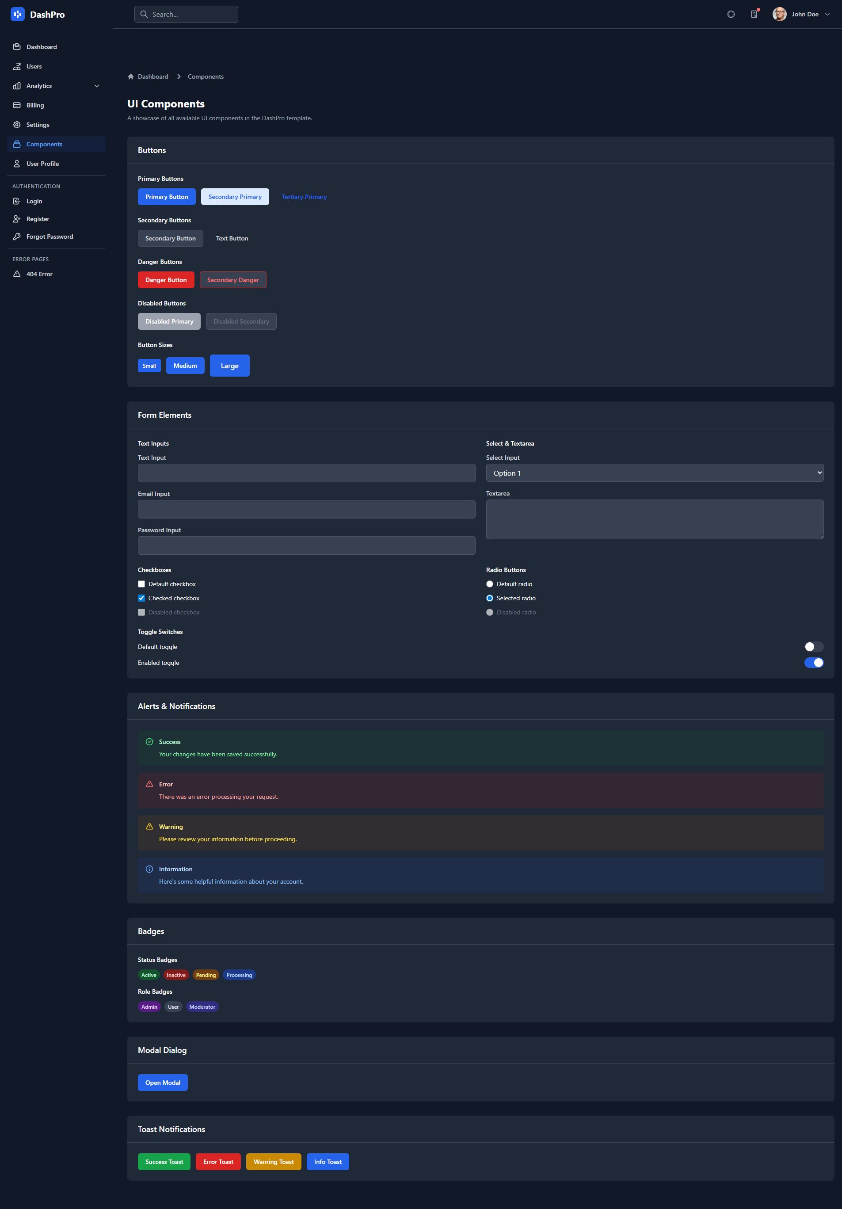Viewport: 842px width, 1209px height.
Task: Click the DashPro logo icon
Action: pos(17,14)
